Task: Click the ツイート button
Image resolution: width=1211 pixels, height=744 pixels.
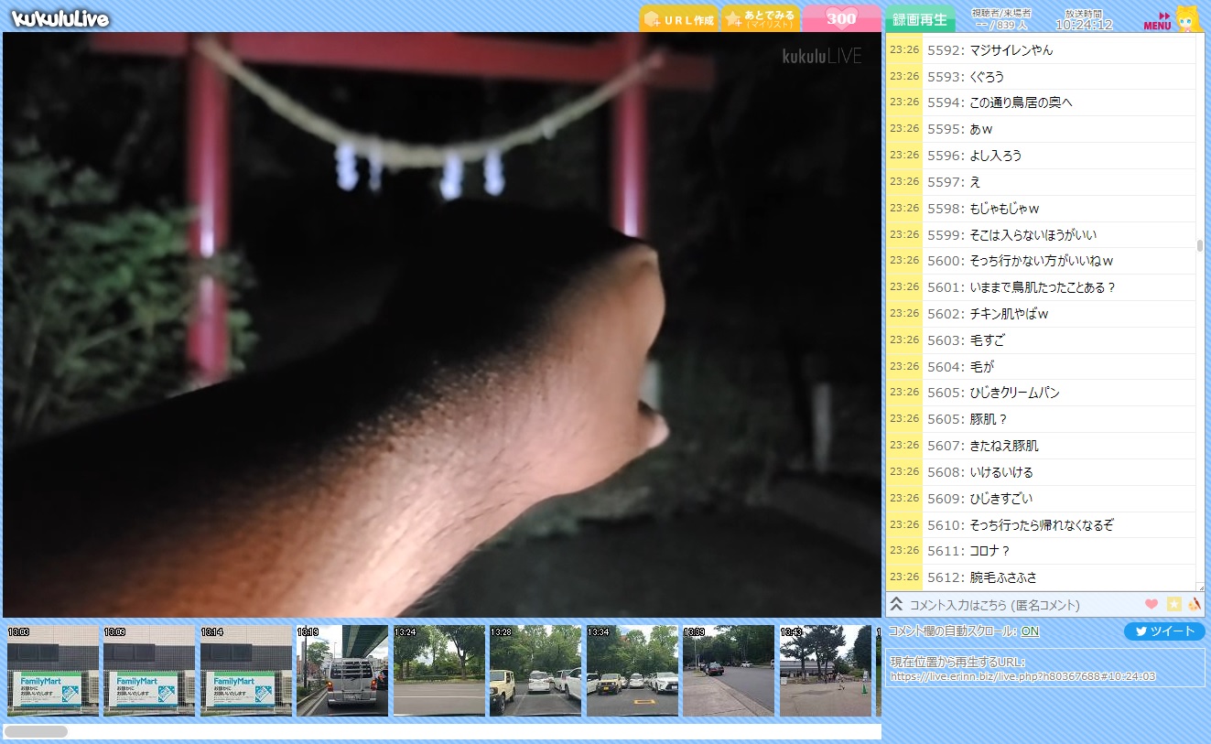Action: [1164, 631]
